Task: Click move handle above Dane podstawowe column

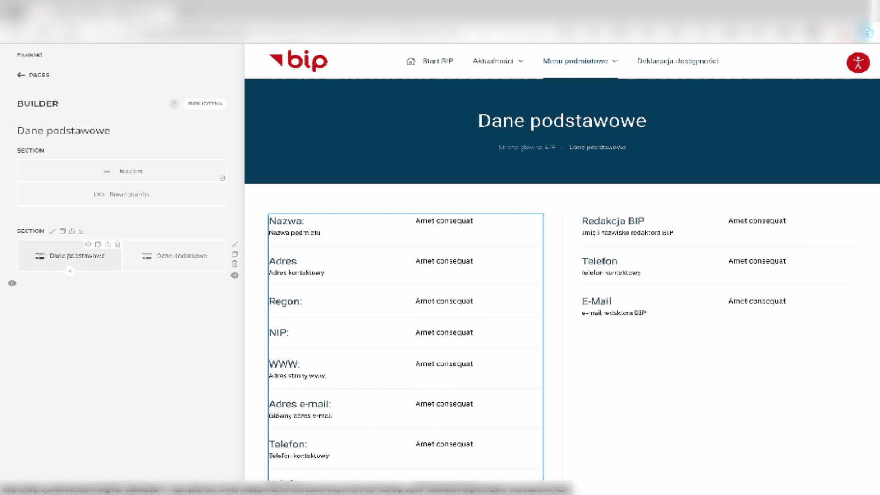Action: coord(88,244)
